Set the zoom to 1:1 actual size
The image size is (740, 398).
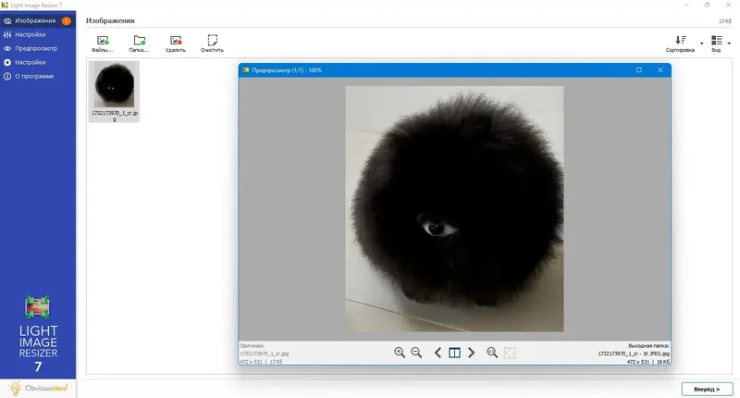pyautogui.click(x=492, y=353)
